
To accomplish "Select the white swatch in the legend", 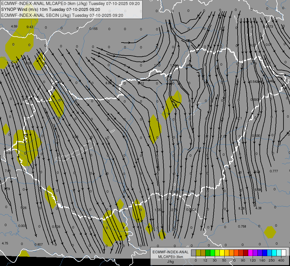I will pos(283,253).
